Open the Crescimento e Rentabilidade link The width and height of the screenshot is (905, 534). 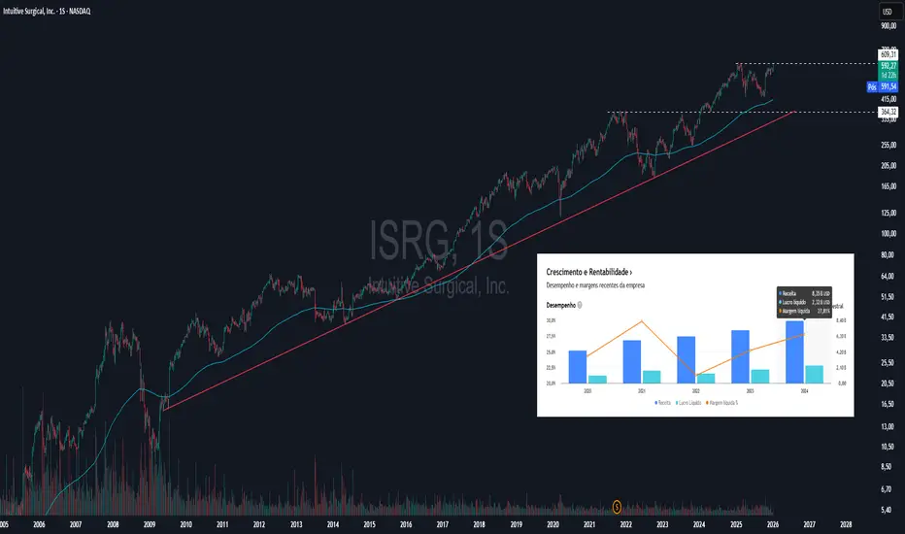click(x=588, y=272)
